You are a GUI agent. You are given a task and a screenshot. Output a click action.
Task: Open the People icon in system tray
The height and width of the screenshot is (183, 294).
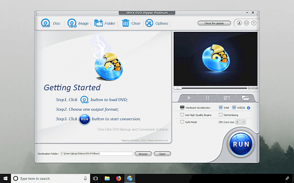[x=287, y=179]
